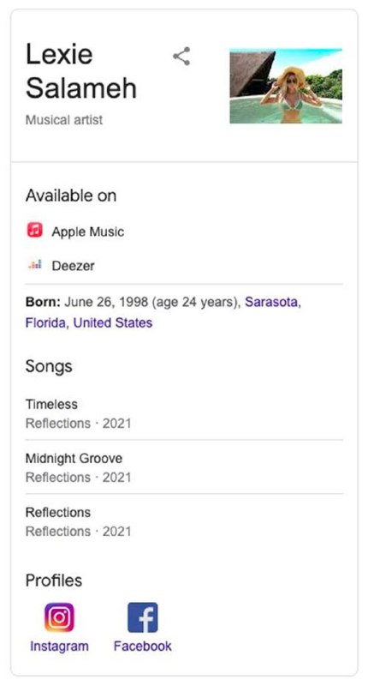Click the Deezer label

[73, 266]
